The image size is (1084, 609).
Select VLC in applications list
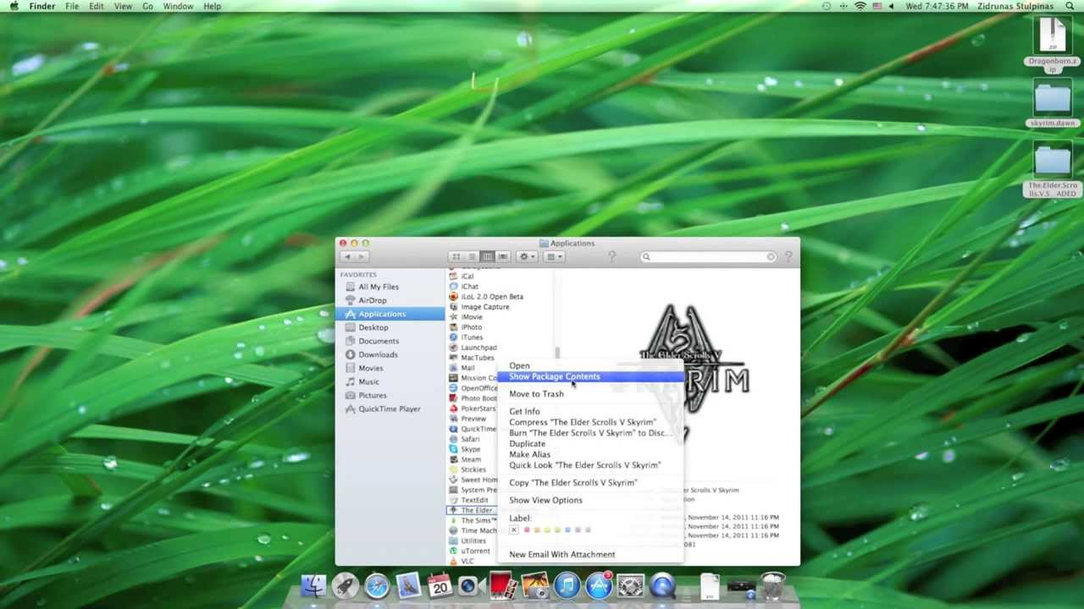[462, 561]
